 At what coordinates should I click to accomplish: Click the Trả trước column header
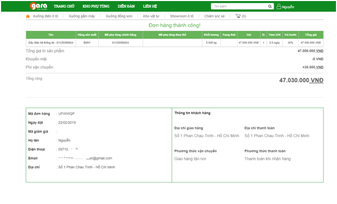(290, 35)
